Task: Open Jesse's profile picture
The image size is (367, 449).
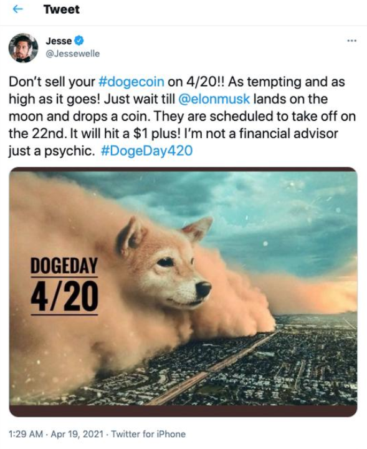Action: [23, 48]
